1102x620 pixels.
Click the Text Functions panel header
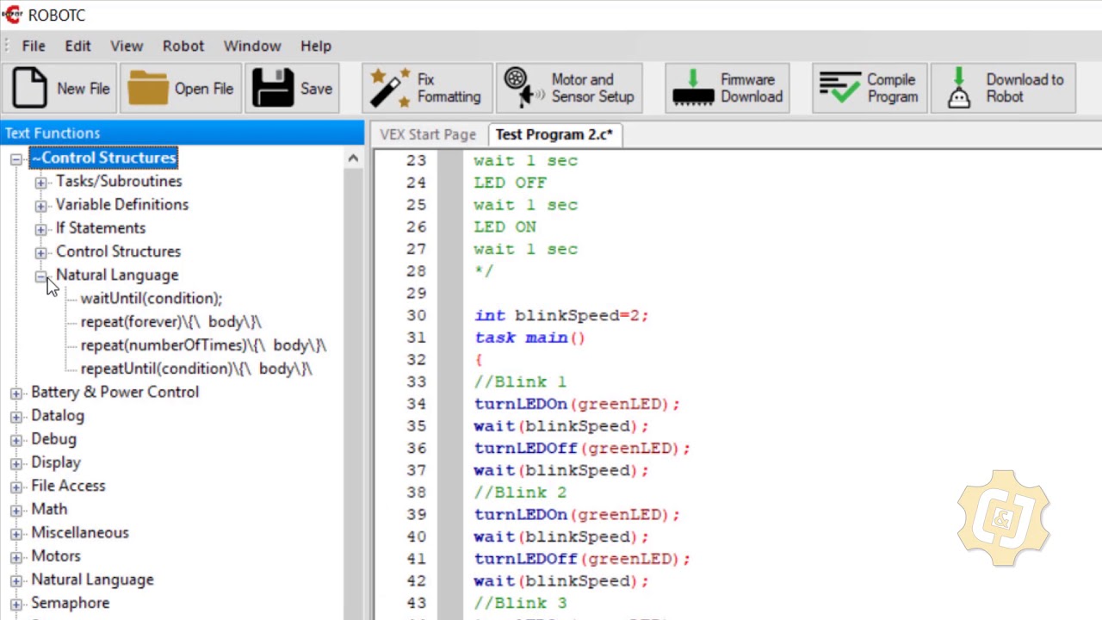182,133
